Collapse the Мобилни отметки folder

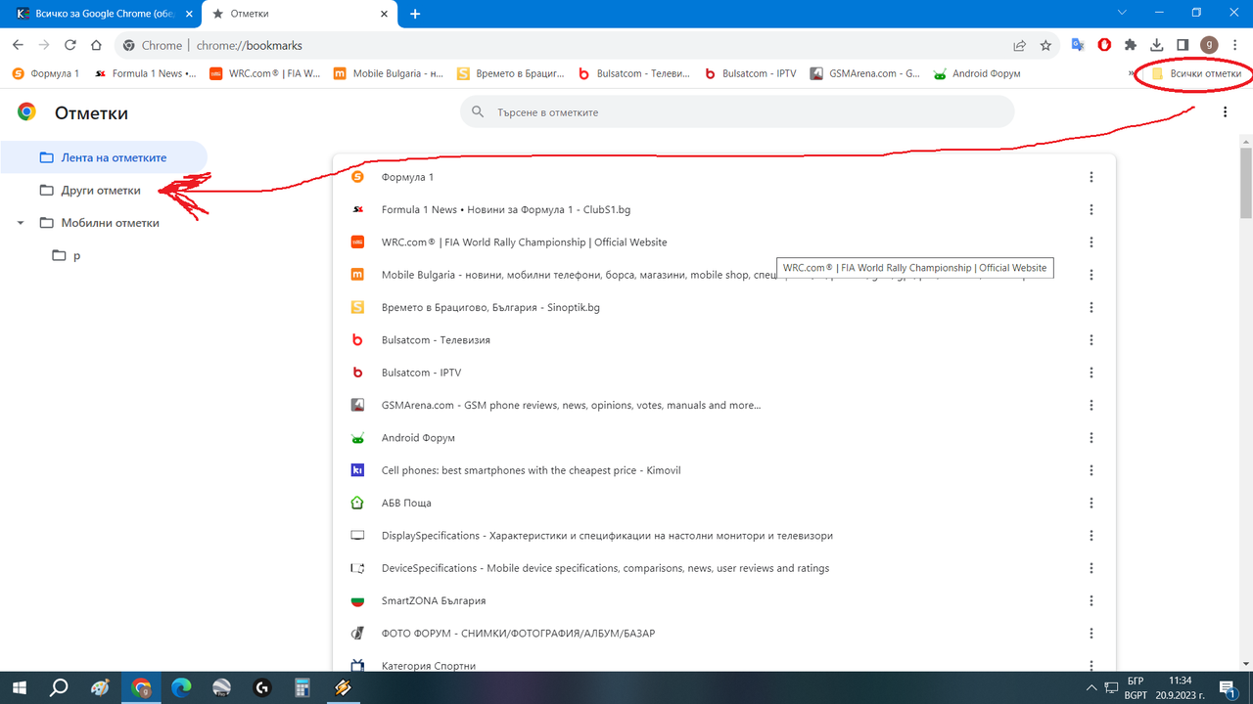click(x=21, y=223)
